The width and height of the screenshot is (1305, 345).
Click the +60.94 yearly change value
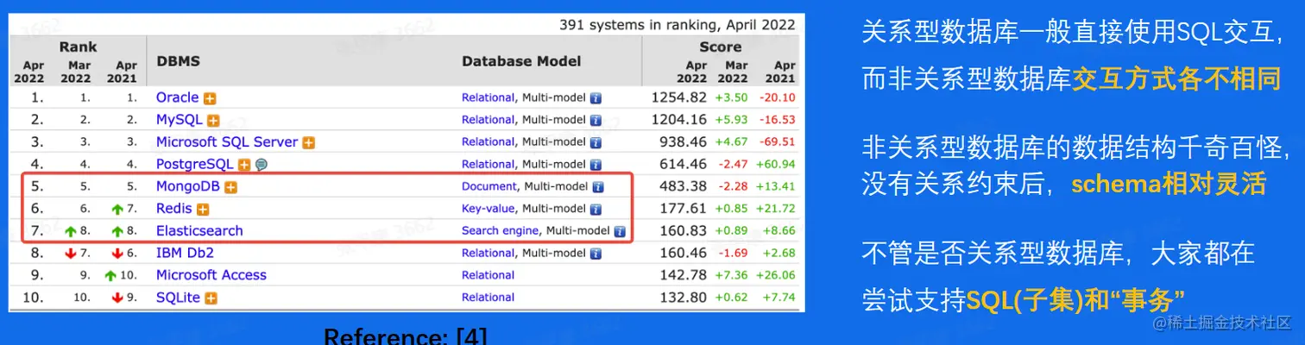click(x=777, y=165)
